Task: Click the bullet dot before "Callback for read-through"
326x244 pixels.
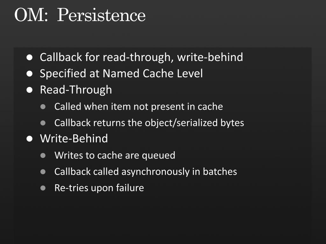Action: tap(30, 58)
